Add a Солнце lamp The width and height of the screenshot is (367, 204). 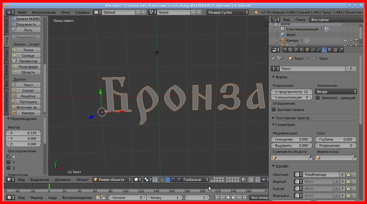pos(26,56)
